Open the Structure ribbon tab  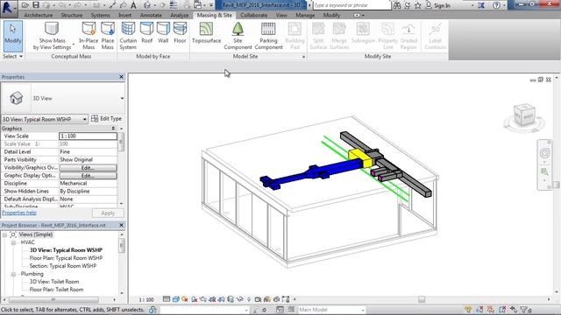[x=72, y=16]
